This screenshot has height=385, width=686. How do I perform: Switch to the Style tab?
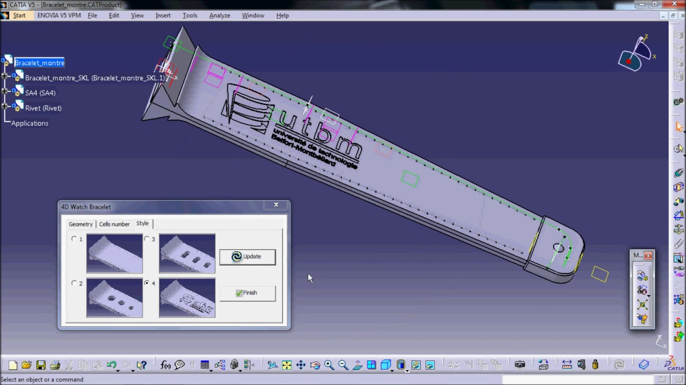pyautogui.click(x=143, y=224)
